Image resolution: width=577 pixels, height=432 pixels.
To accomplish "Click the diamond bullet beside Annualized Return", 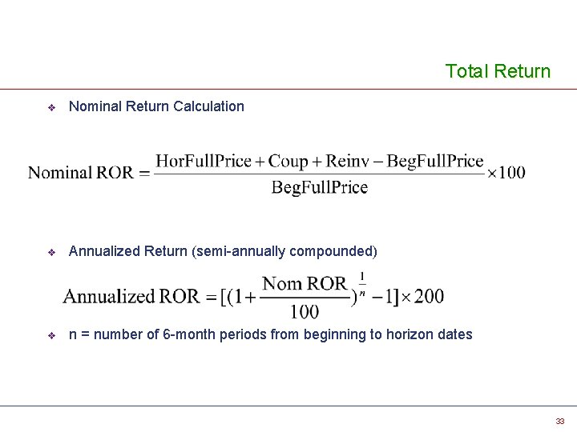I will click(52, 252).
